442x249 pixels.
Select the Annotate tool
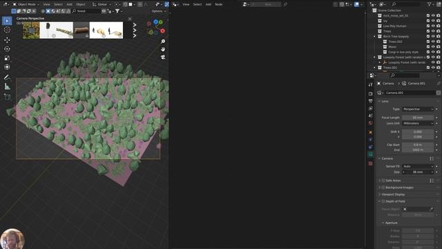coord(7,77)
